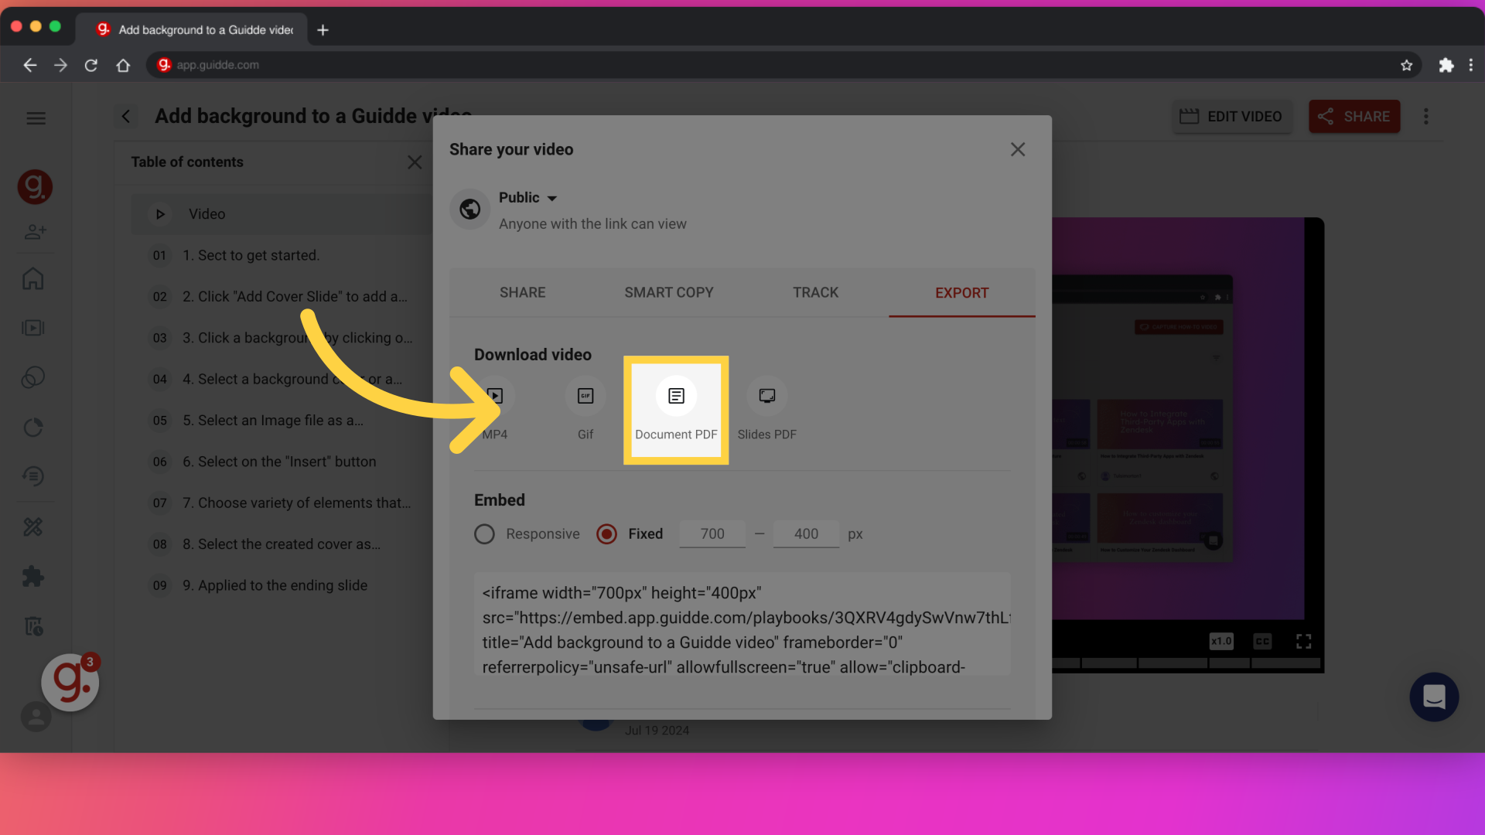Select the Fixed embed radio button
Image resolution: width=1485 pixels, height=835 pixels.
coord(606,533)
